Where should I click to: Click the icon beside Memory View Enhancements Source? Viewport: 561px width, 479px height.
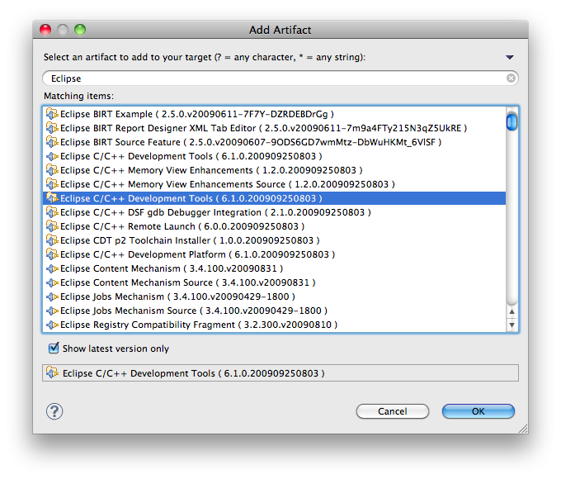pyautogui.click(x=52, y=184)
